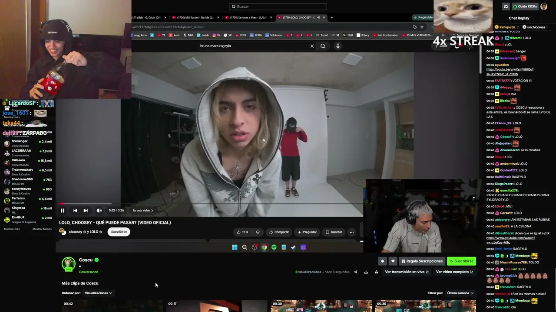556x312 pixels.
Task: Open the Visualizaciones sort dropdown
Action: point(99,293)
